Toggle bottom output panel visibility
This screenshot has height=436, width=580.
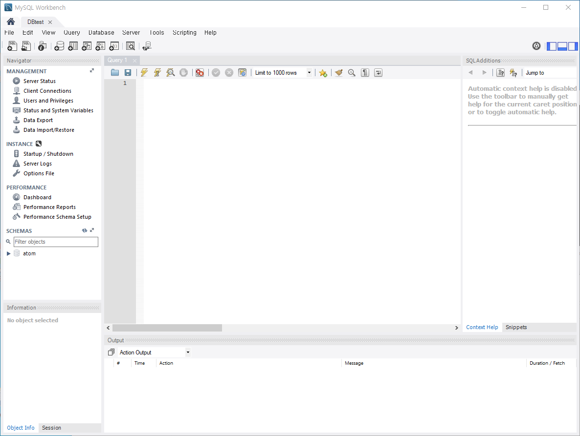coord(562,46)
